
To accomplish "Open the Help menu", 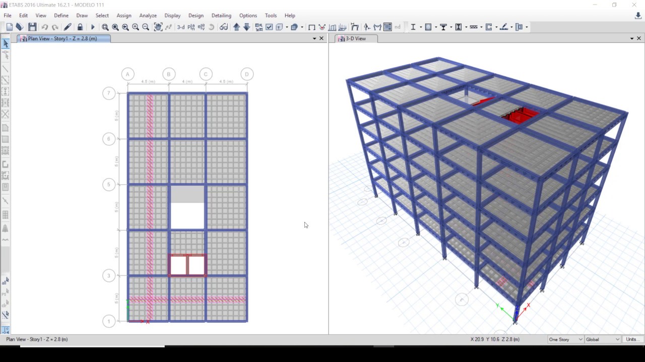I will pos(290,16).
